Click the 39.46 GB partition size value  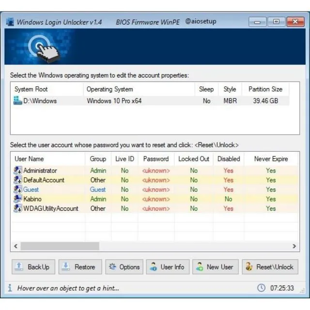(x=265, y=101)
